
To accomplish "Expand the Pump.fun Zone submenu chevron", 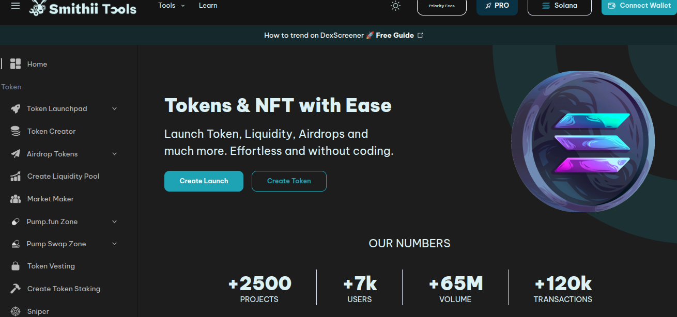I will click(114, 221).
